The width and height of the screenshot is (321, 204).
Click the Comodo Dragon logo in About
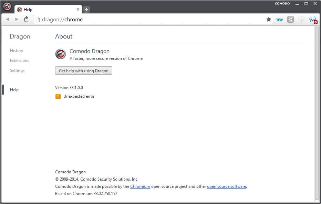[x=60, y=54]
